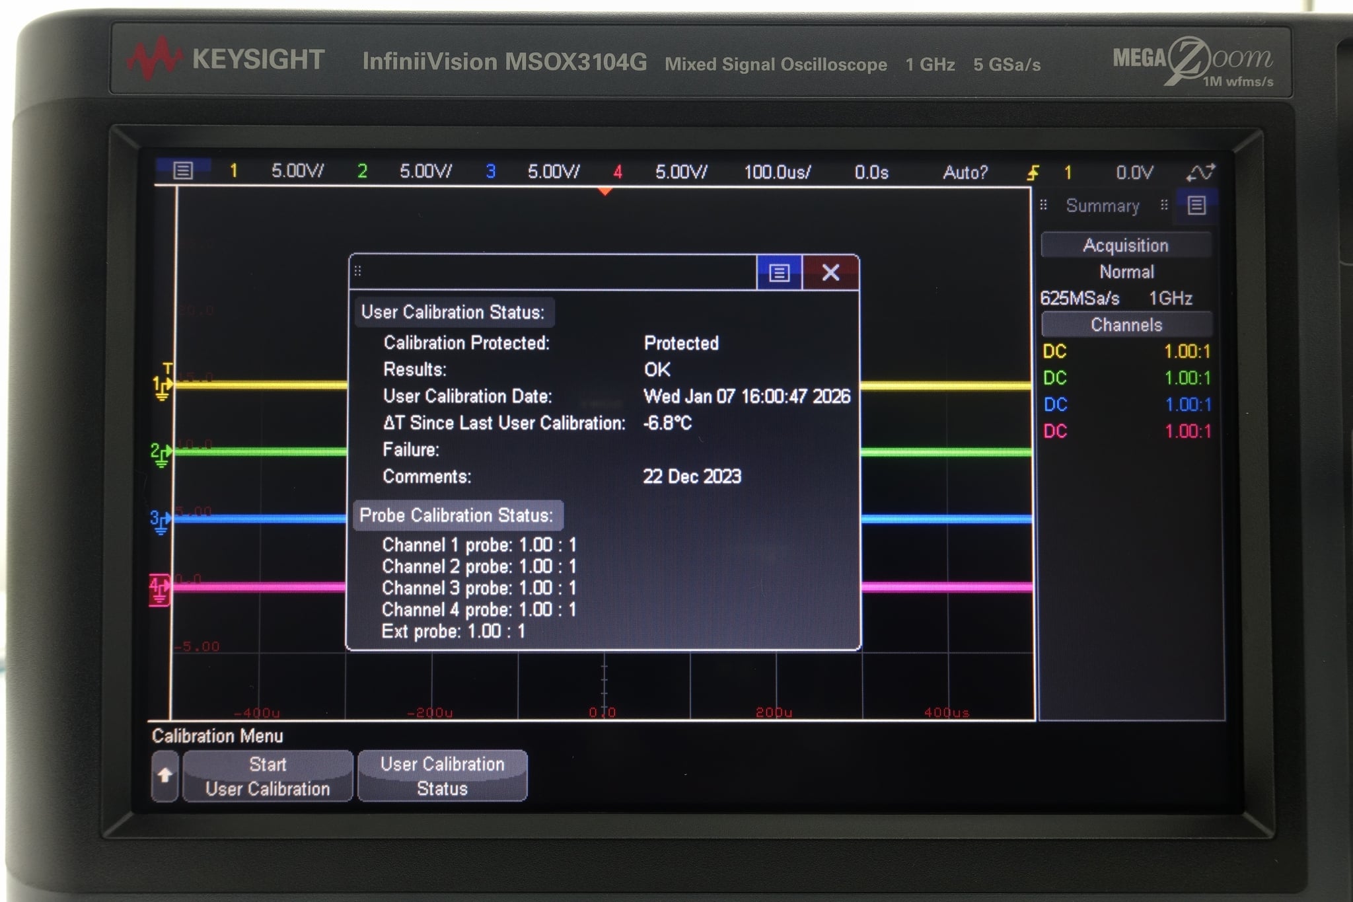
Task: Click Ext probe: 1.00 : 1 row
Action: [x=453, y=631]
